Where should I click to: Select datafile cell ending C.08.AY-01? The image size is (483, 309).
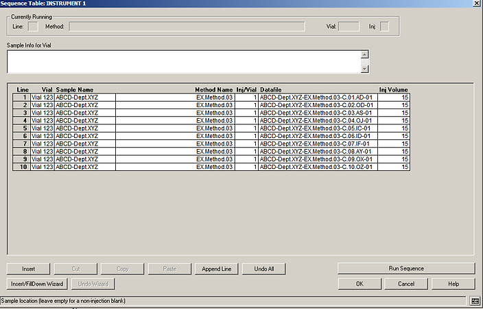[x=318, y=152]
